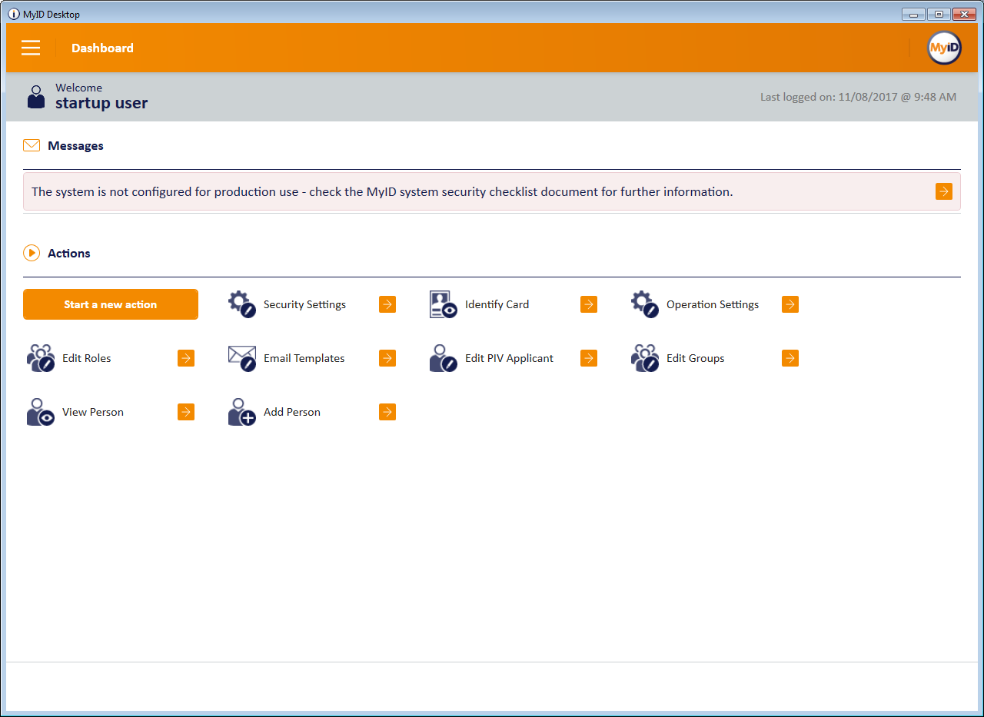Click the arrow button beside Edit Groups

click(x=790, y=358)
